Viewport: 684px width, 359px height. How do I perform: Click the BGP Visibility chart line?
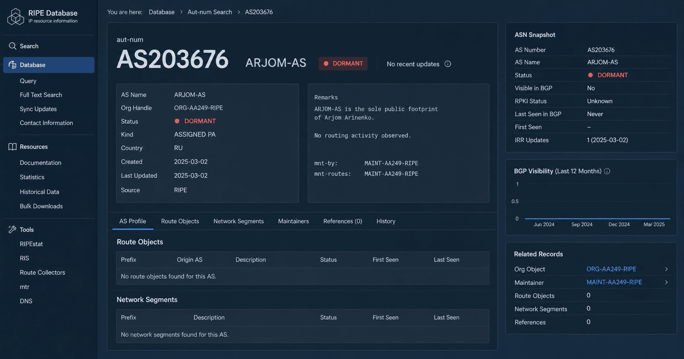point(597,218)
